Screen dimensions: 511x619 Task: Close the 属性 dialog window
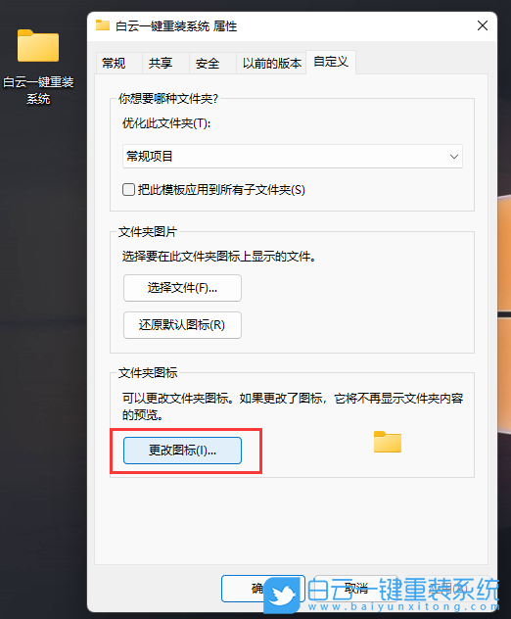(483, 25)
